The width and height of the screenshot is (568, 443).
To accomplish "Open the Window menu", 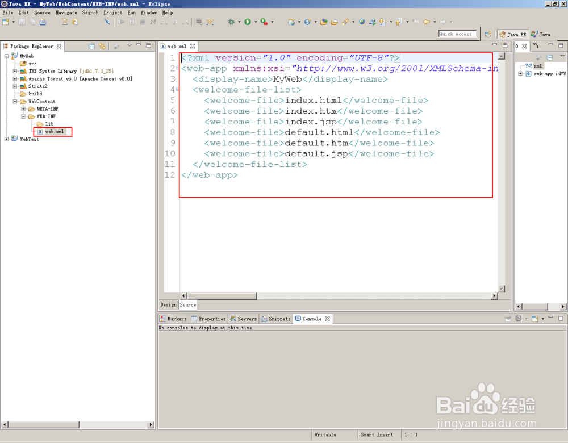I will pos(148,12).
